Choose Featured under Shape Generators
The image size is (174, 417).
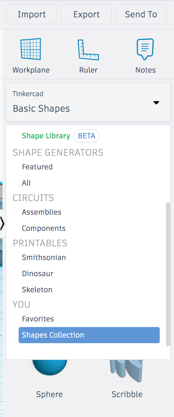[37, 167]
